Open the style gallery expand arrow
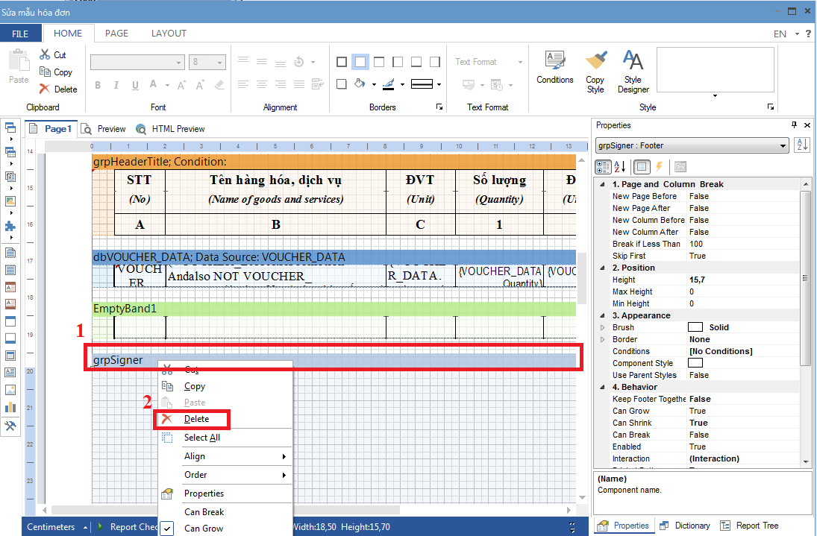The image size is (817, 536). coord(715,95)
